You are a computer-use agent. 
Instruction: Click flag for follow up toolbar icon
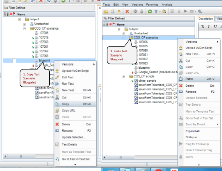click(x=185, y=11)
